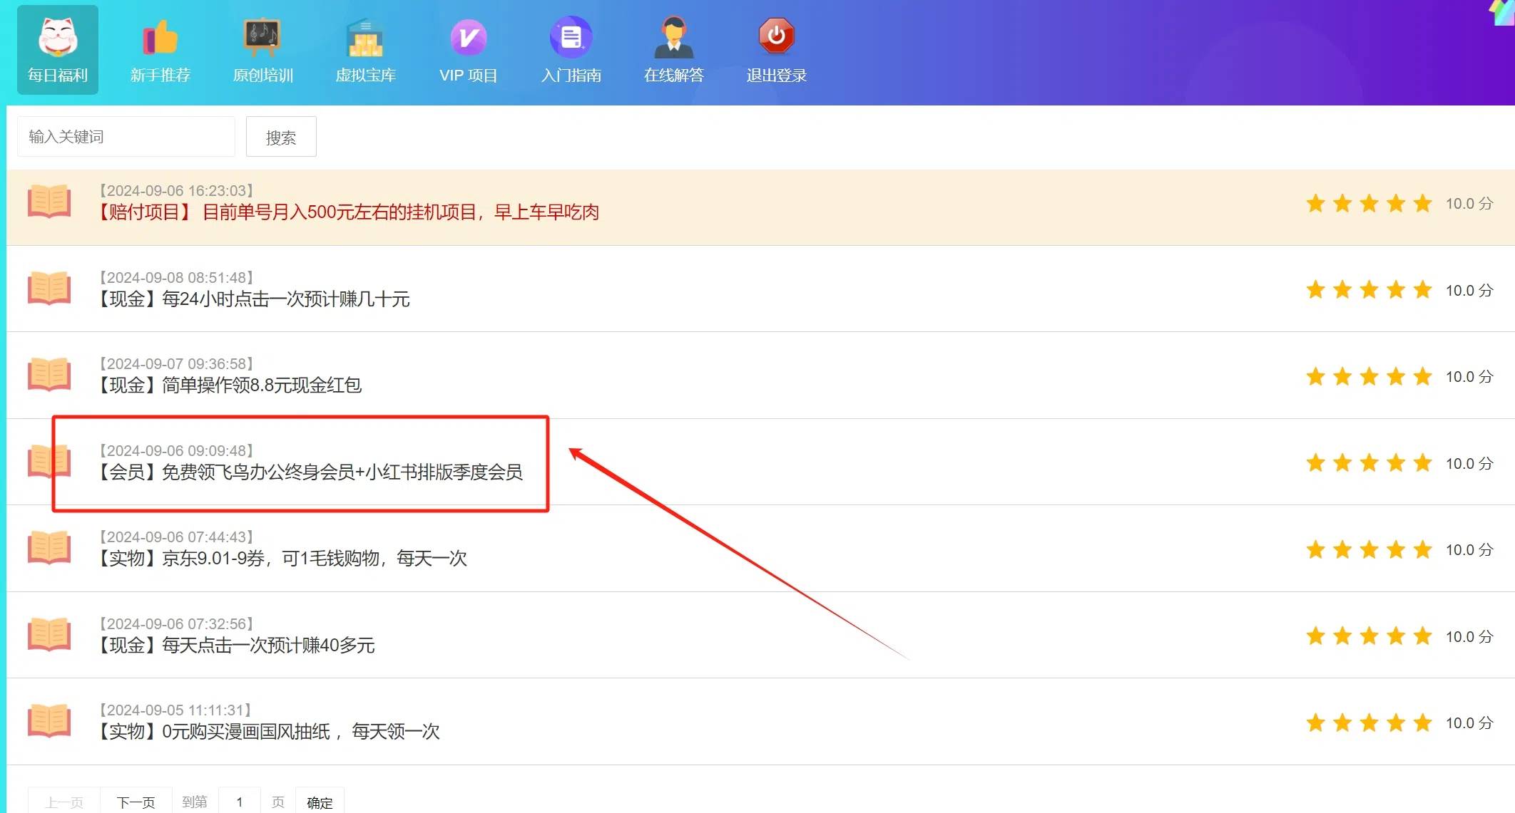Open 【现金】每24小时点击一次 post
Screen dimensions: 1515x813
[x=254, y=299]
